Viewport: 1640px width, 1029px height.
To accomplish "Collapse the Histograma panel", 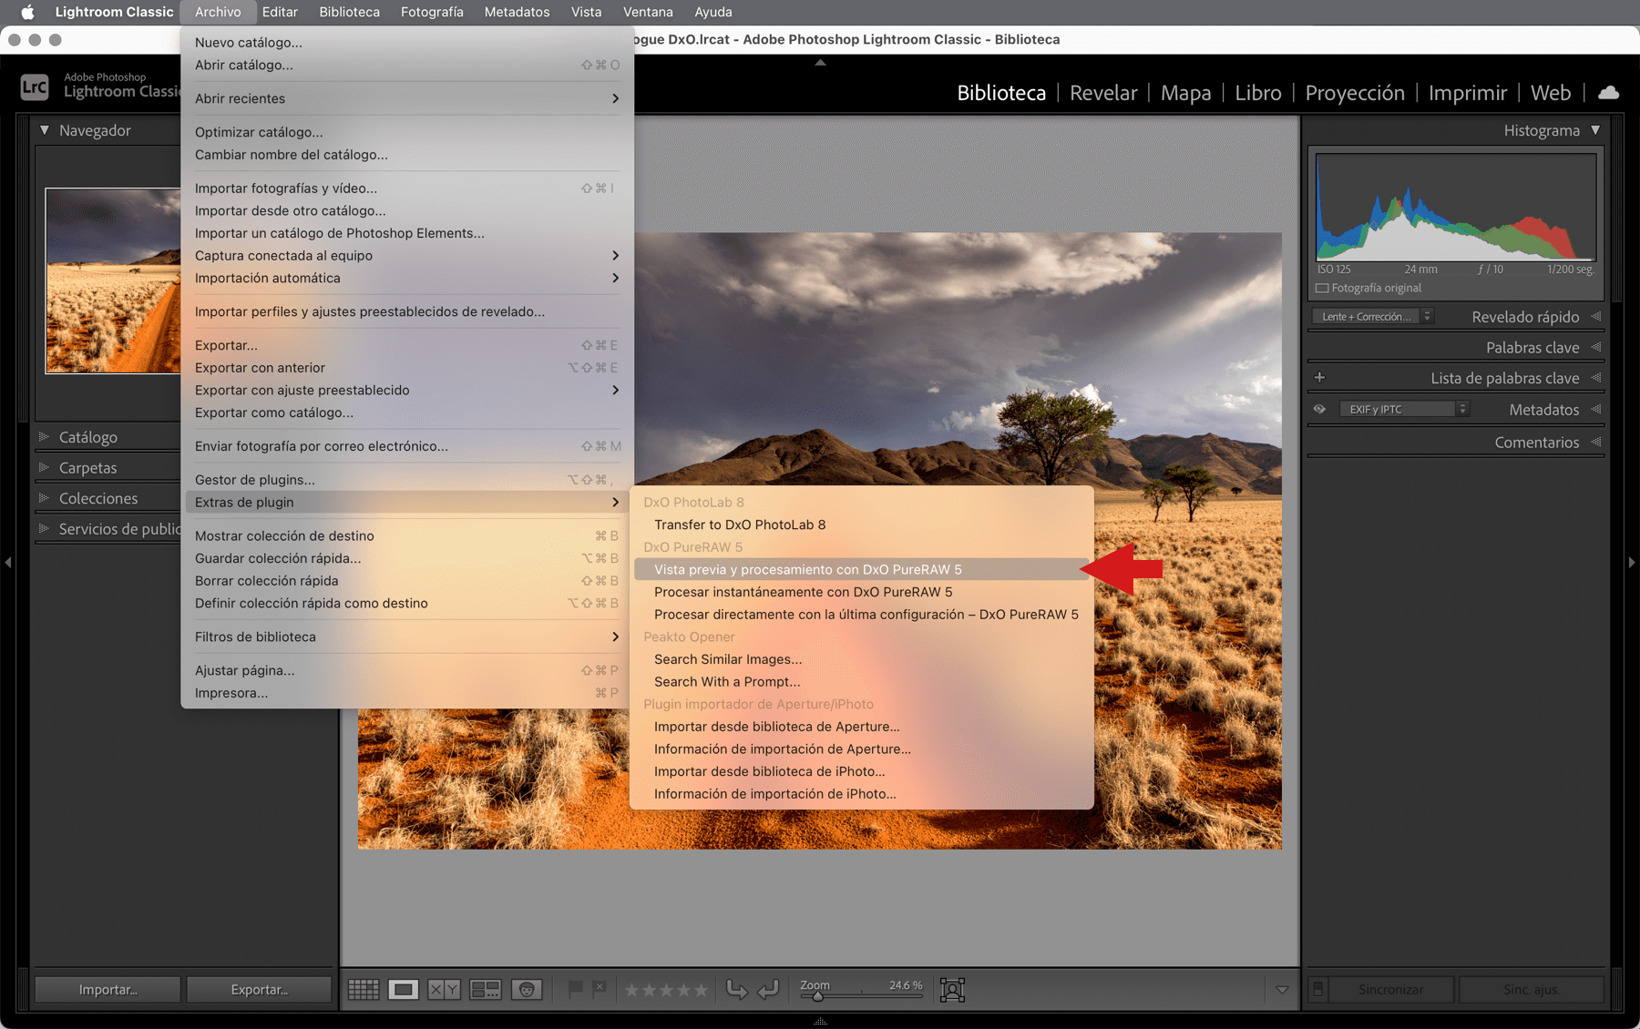I will click(x=1595, y=130).
